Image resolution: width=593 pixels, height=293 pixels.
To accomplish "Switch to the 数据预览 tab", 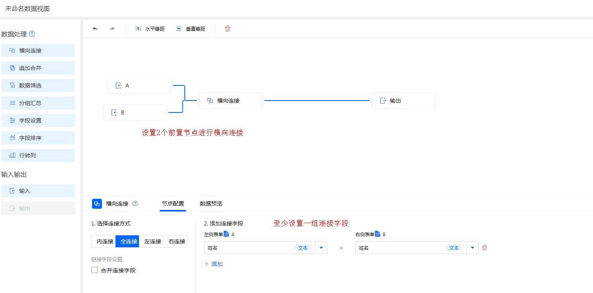I will pyautogui.click(x=211, y=204).
